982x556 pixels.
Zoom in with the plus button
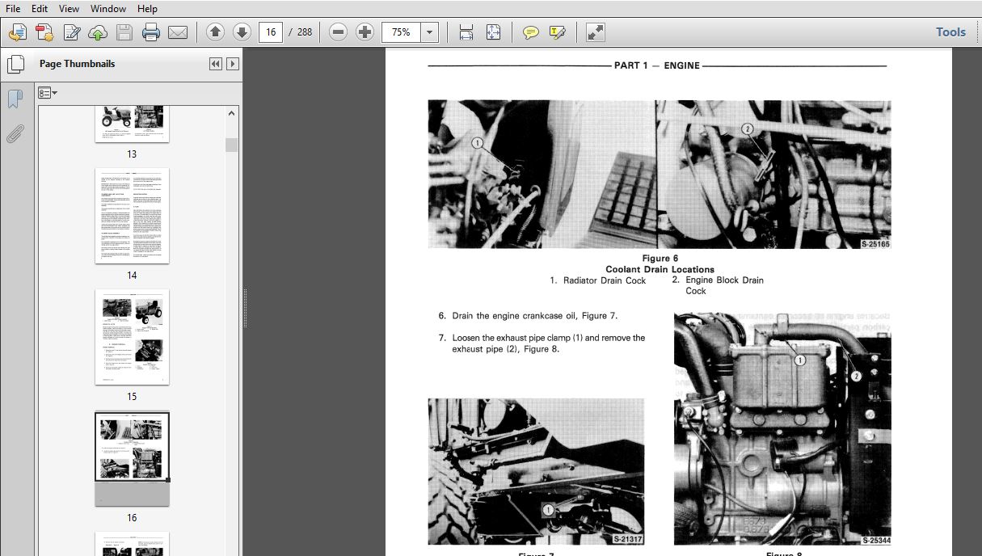click(x=365, y=32)
